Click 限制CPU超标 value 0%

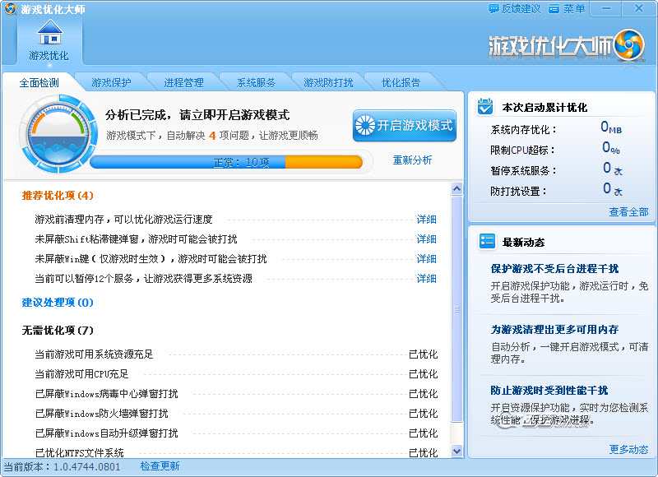click(x=611, y=148)
